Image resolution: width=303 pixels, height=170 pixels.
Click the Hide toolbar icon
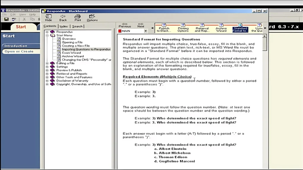coord(48,18)
